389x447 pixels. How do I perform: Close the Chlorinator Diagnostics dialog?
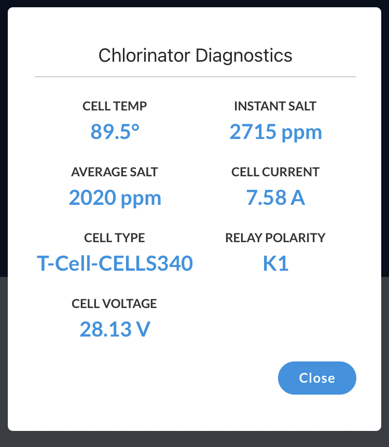coord(317,378)
